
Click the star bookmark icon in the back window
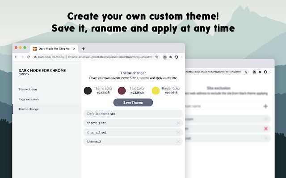[x=246, y=72]
